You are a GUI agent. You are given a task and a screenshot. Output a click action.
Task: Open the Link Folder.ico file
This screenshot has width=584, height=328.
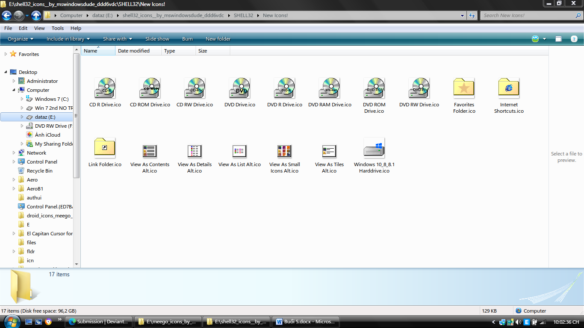(105, 147)
